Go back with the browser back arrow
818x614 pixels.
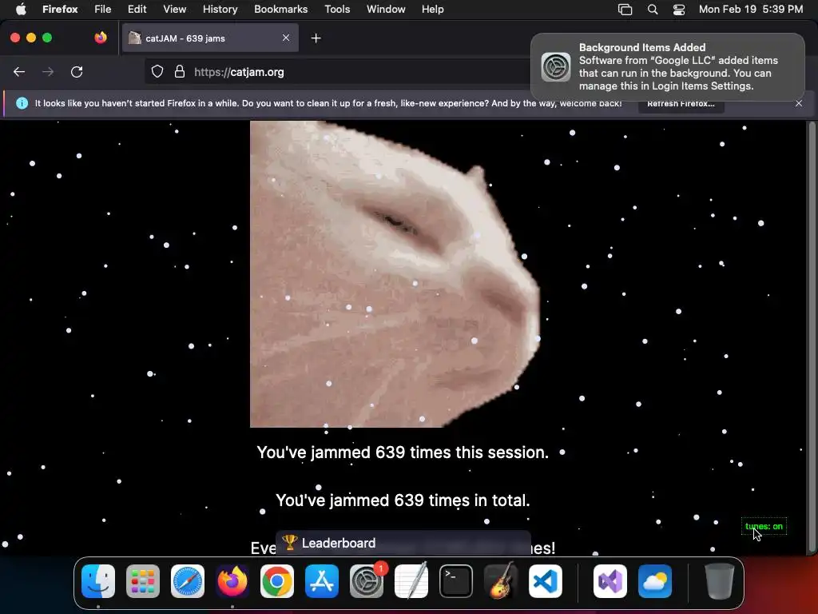click(19, 72)
